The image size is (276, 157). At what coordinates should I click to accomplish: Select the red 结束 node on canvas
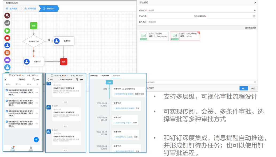click(x=64, y=62)
